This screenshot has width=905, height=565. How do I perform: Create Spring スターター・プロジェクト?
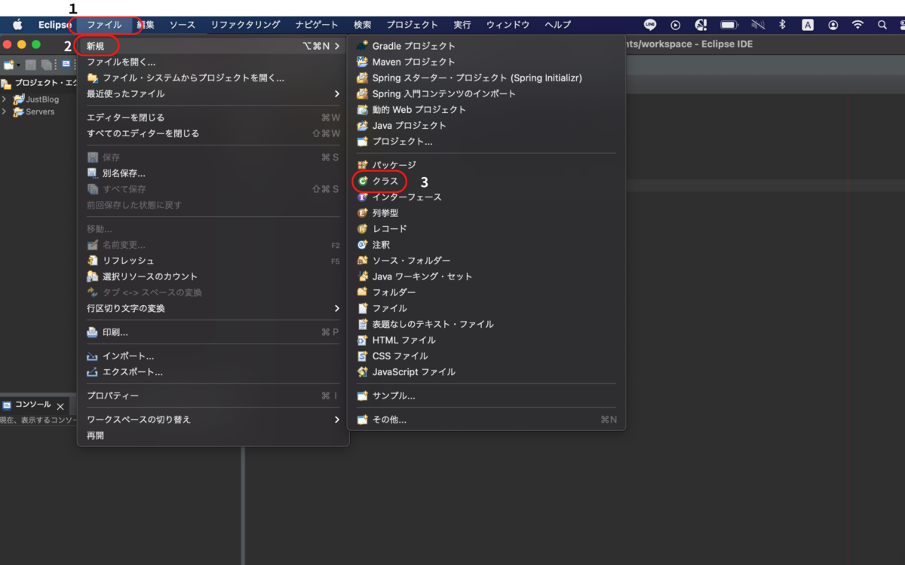tap(486, 78)
